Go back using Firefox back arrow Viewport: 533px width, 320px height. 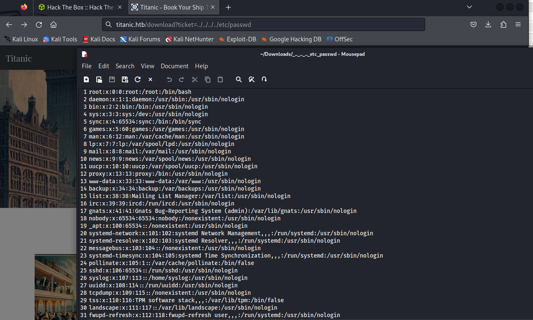[9, 24]
